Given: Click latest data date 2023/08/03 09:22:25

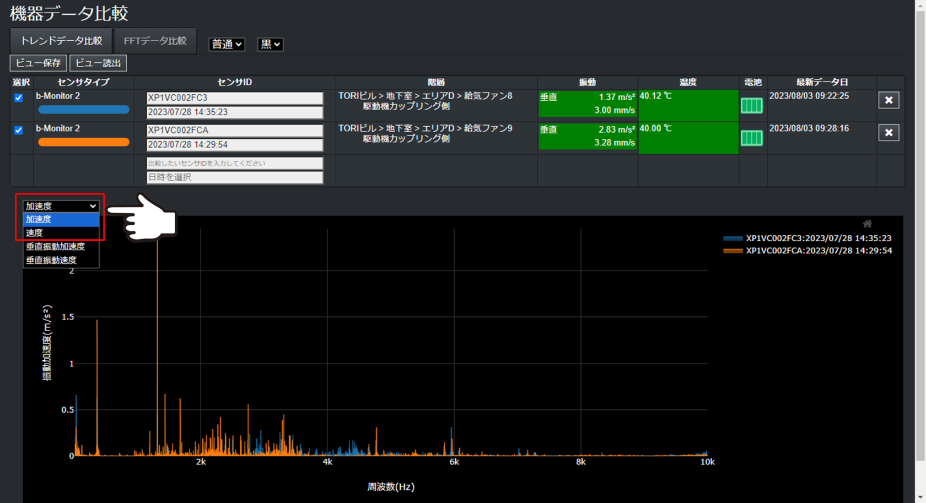Looking at the screenshot, I should point(809,96).
